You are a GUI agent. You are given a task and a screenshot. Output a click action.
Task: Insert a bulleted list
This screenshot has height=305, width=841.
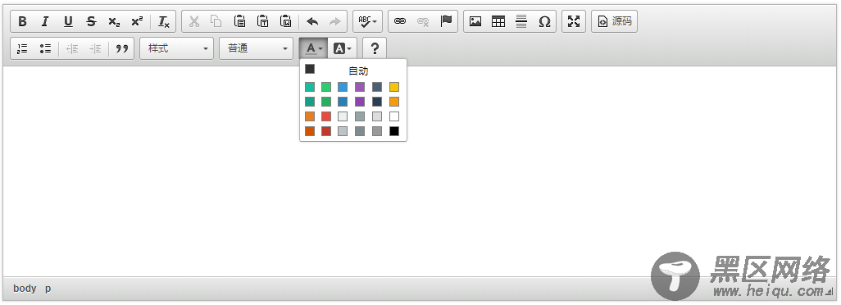pyautogui.click(x=45, y=48)
